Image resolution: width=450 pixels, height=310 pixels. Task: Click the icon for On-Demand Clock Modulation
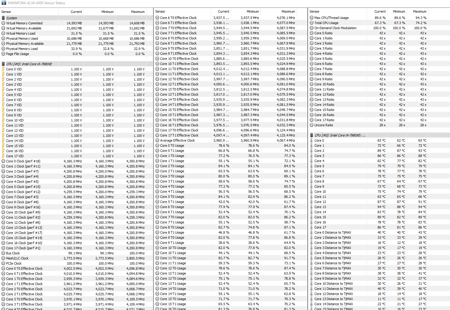(312, 28)
